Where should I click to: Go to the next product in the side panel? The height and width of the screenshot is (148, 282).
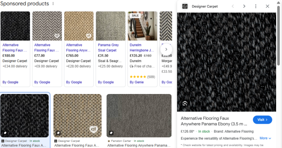244,6
